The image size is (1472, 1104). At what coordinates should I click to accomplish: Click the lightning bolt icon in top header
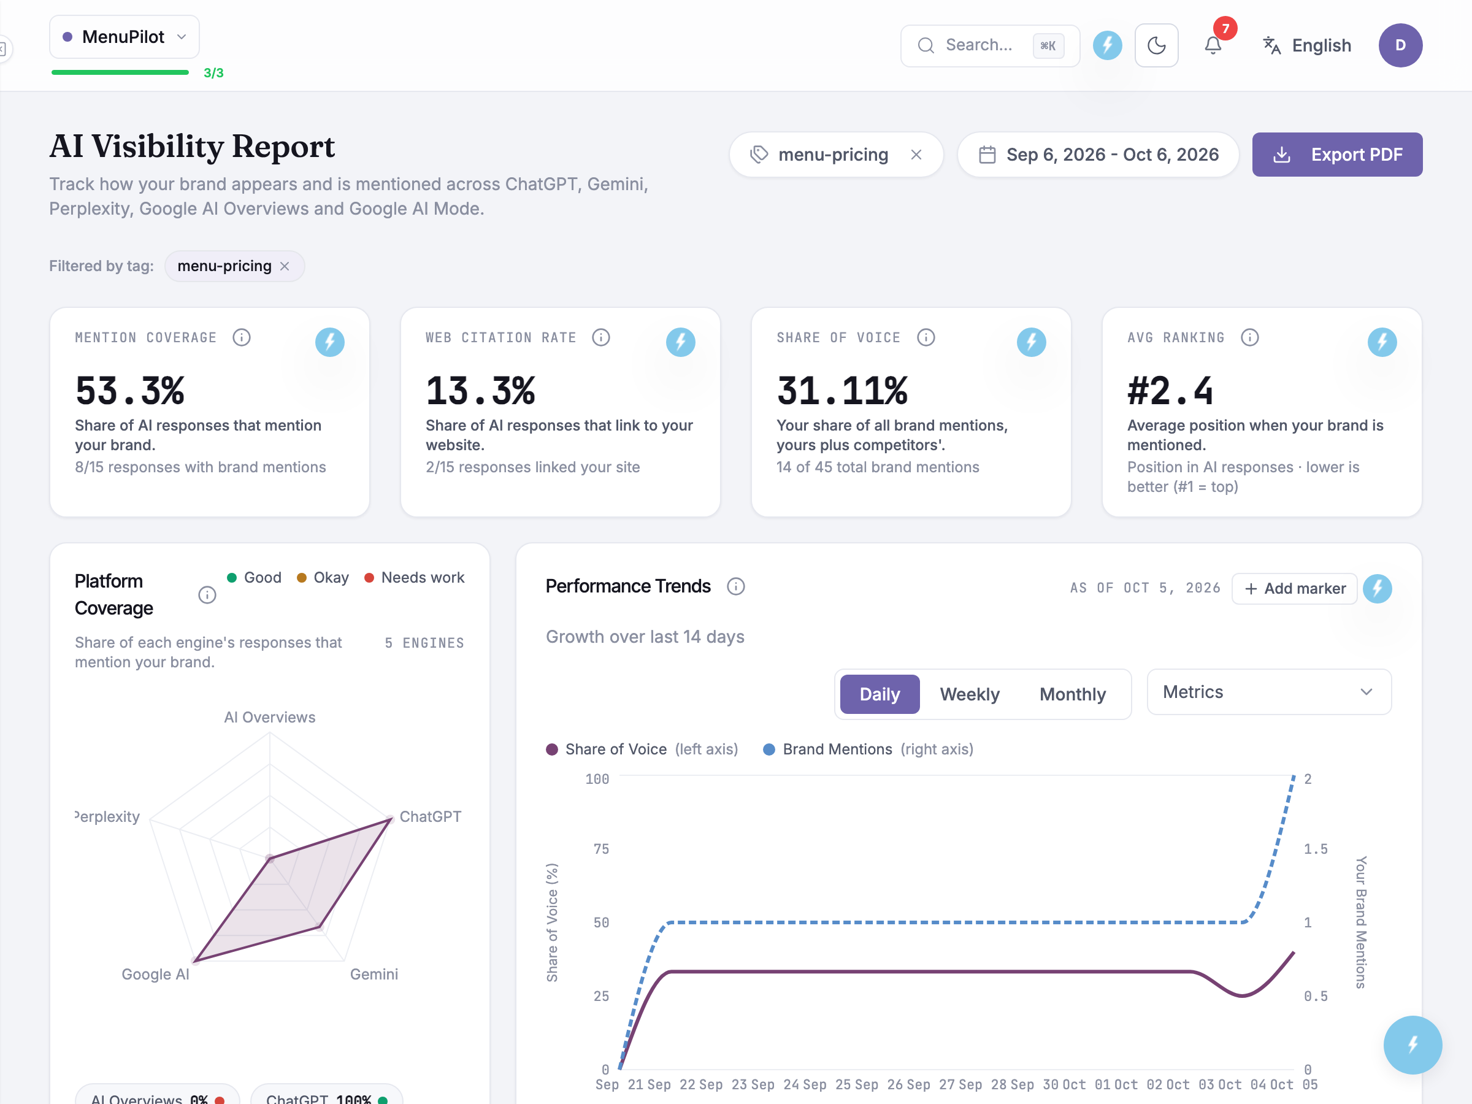click(1107, 45)
